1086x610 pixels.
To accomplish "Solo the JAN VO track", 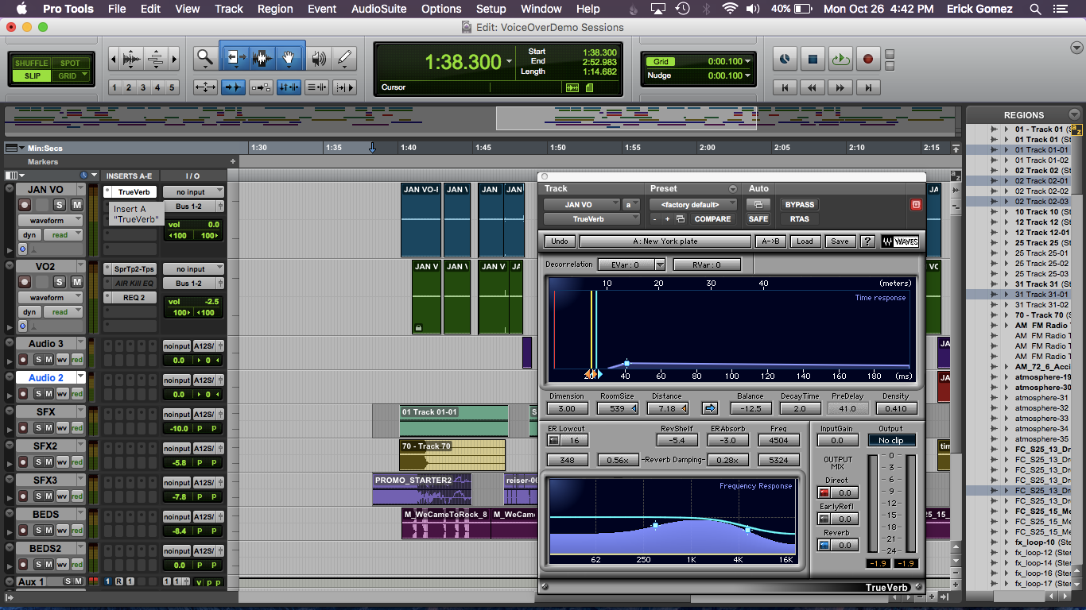I will click(x=60, y=205).
